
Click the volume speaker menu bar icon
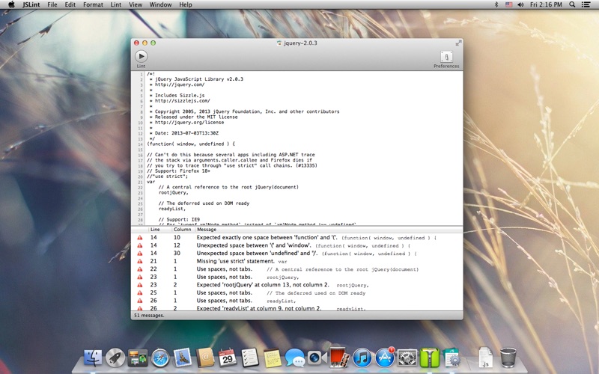(x=520, y=4)
